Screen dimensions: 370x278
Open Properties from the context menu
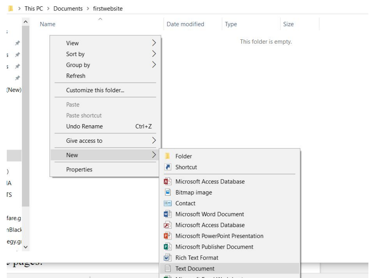coord(79,169)
